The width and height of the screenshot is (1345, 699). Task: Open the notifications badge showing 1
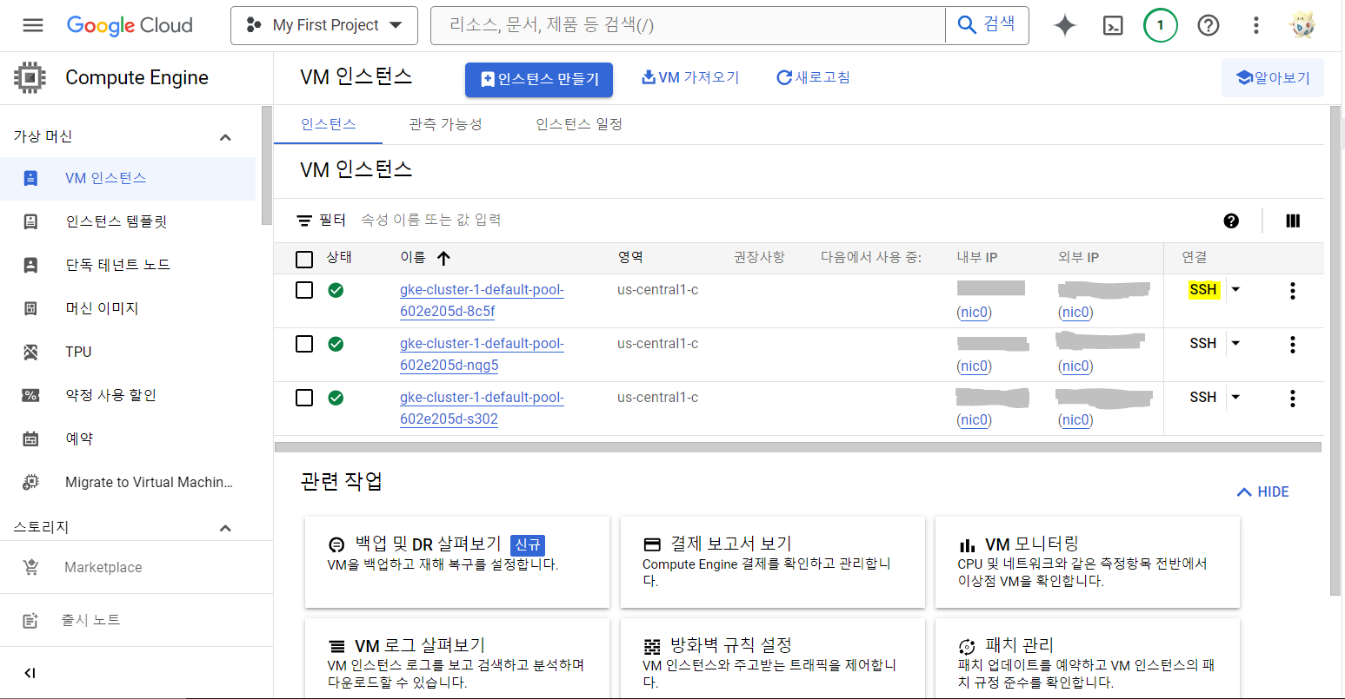1160,25
